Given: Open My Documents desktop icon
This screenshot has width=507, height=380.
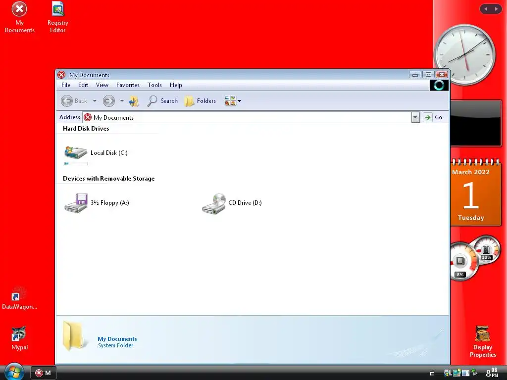Looking at the screenshot, I should tap(19, 18).
